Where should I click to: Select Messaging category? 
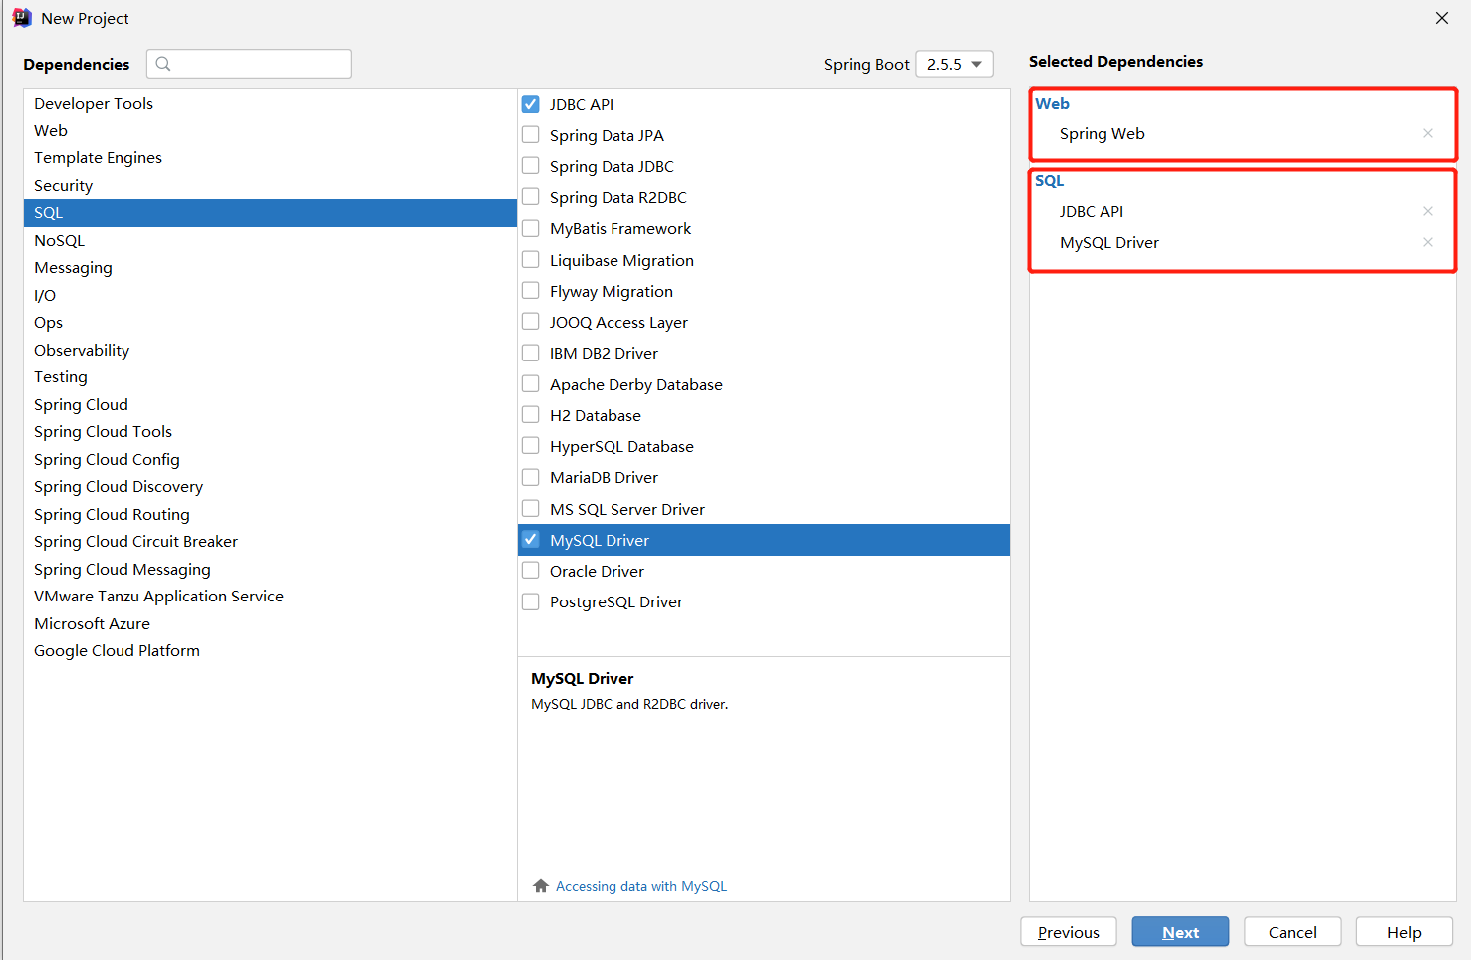(x=270, y=267)
